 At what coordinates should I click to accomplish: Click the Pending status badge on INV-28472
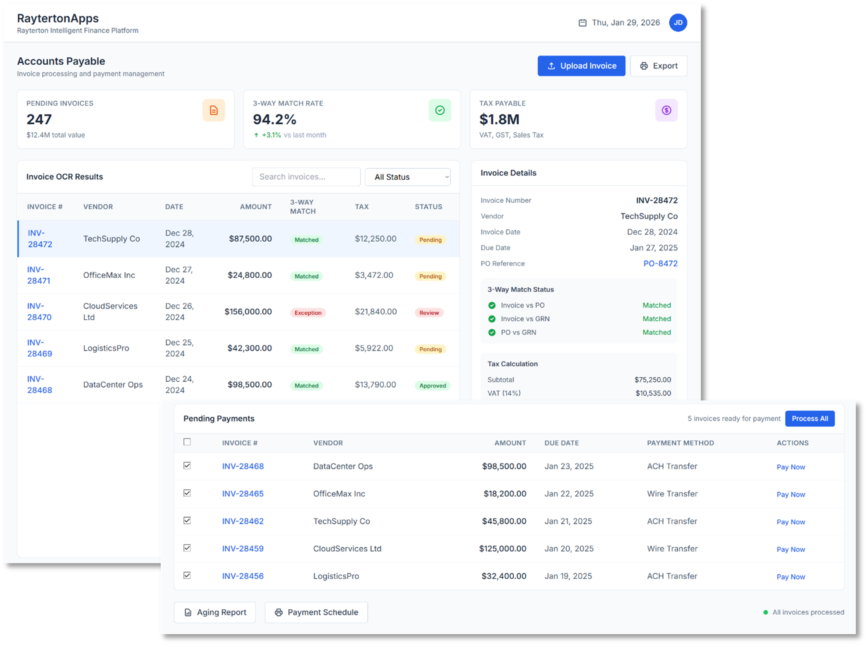(x=430, y=239)
